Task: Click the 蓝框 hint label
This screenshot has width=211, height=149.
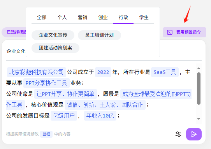Action: 46,134
